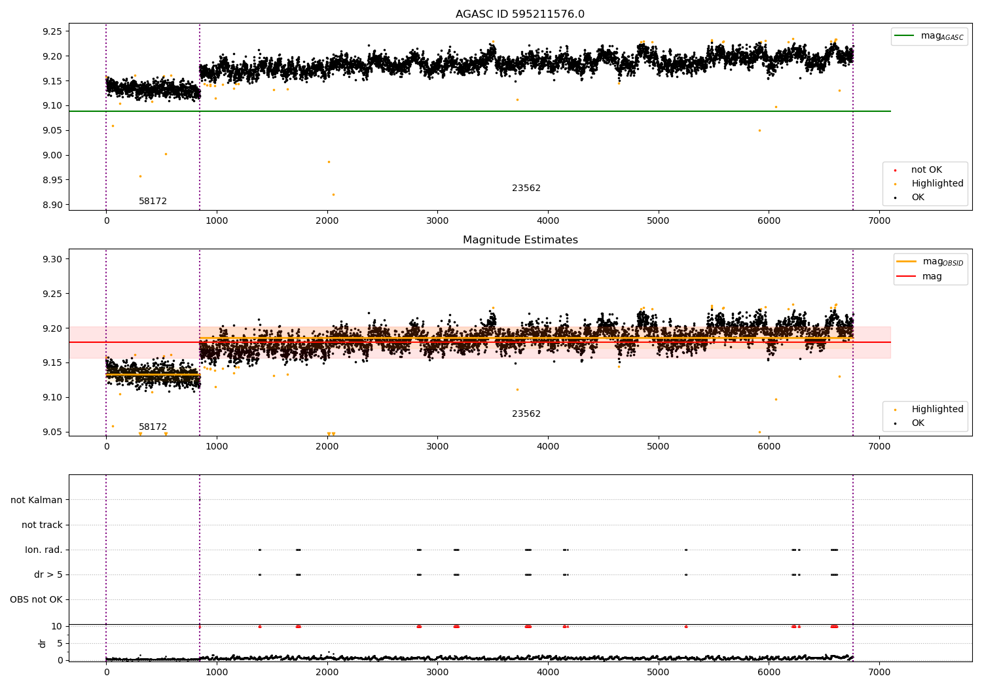Click the '10' tick on dr axis

pyautogui.click(x=57, y=627)
